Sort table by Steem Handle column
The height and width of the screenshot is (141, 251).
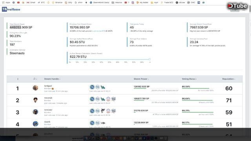(x=52, y=79)
